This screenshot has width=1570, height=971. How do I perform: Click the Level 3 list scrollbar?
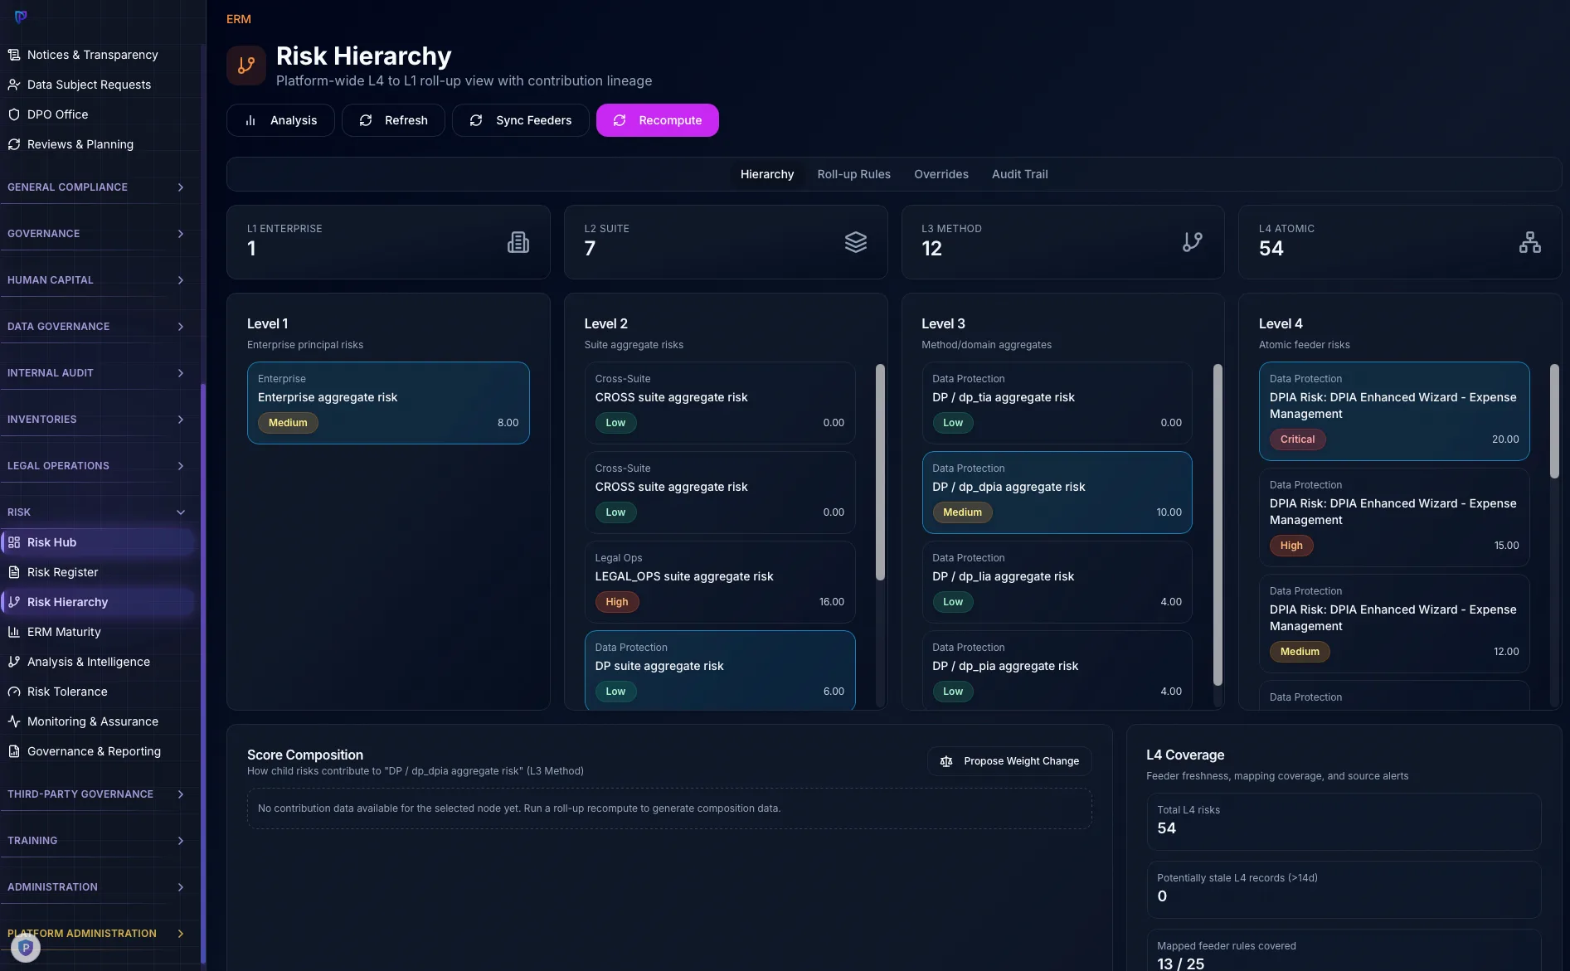(1218, 525)
